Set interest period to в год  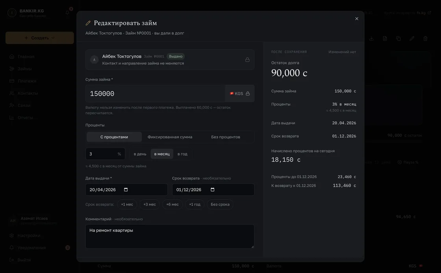(x=182, y=154)
